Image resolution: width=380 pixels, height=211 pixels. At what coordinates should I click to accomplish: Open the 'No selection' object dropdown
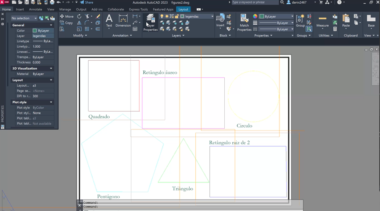(24, 18)
